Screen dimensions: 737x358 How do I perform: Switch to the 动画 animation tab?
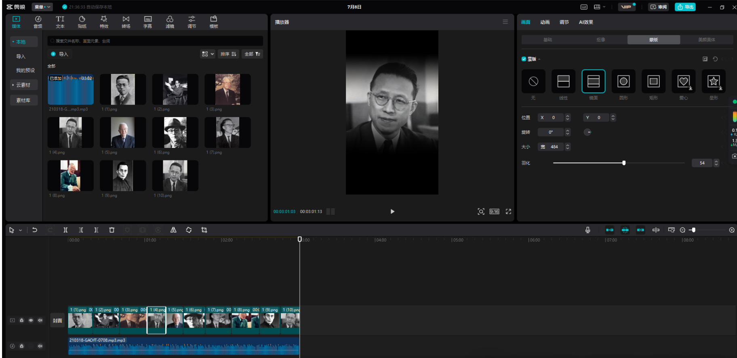tap(545, 22)
